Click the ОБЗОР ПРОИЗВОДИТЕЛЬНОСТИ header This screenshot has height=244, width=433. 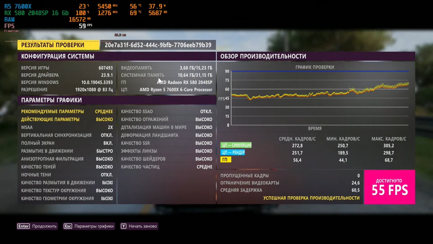point(316,56)
